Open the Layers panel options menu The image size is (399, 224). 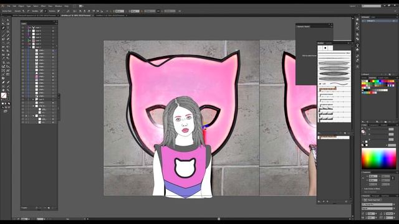(x=56, y=24)
